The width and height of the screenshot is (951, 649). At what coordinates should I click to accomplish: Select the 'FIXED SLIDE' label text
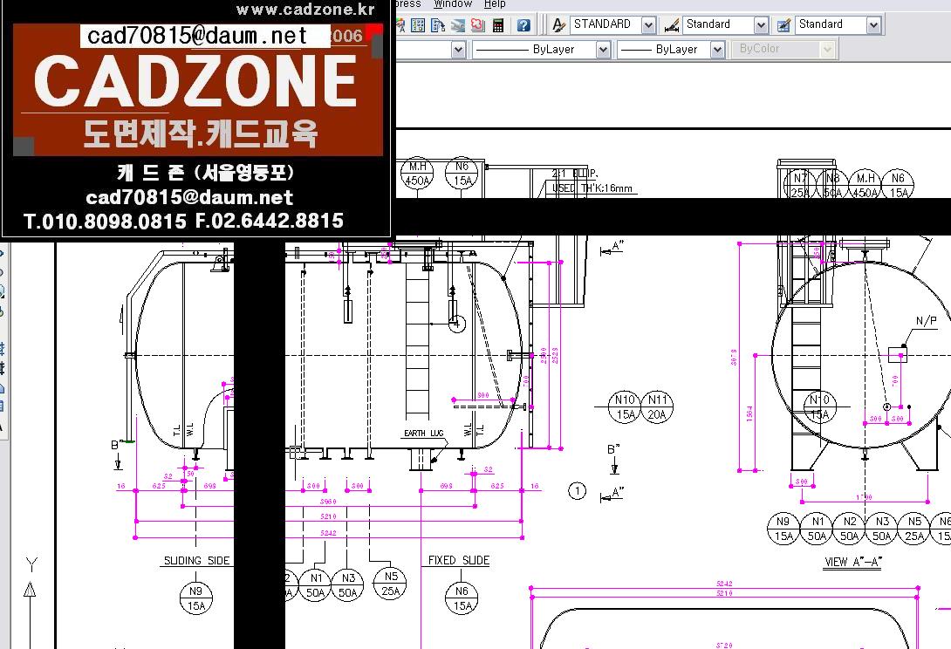[459, 560]
